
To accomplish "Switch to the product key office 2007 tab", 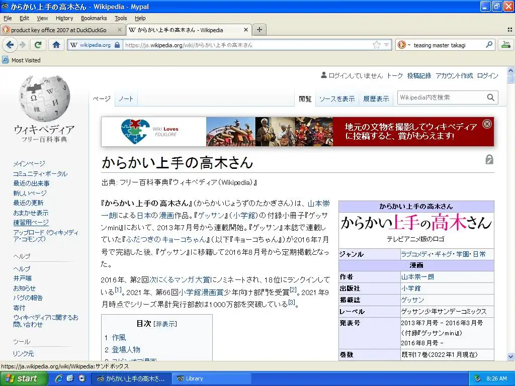I will click(59, 30).
